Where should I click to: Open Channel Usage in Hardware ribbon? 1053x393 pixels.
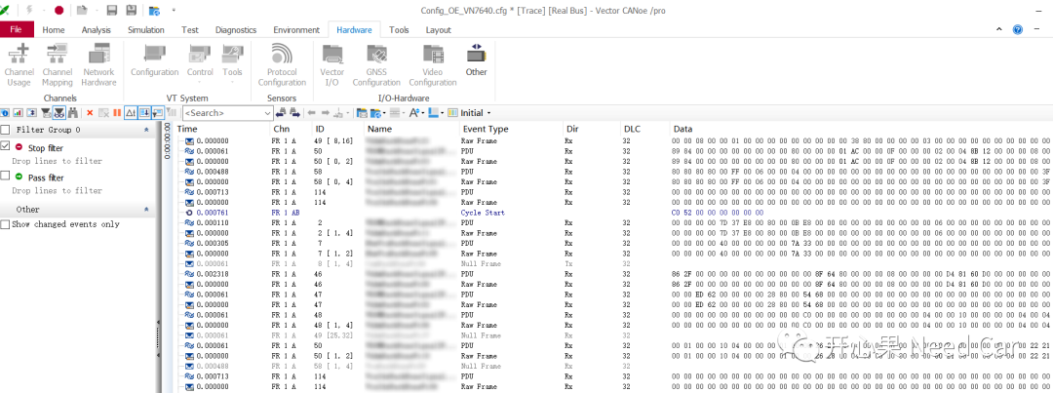tap(19, 62)
